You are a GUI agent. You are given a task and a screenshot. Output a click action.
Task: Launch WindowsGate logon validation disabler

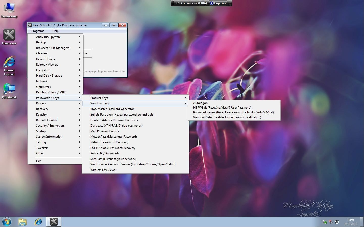(x=234, y=117)
